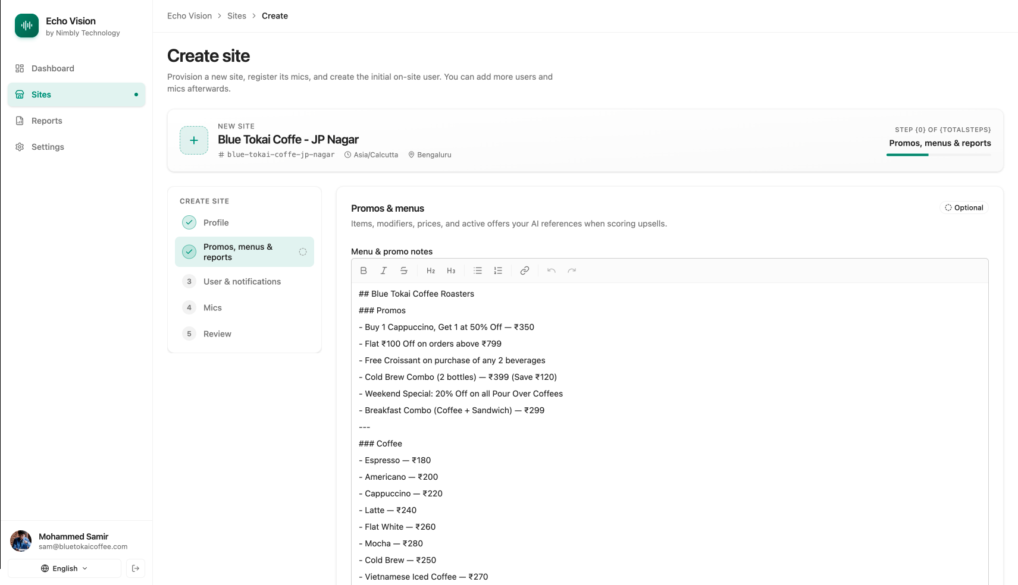
Task: Open Settings in the sidebar
Action: coord(76,147)
